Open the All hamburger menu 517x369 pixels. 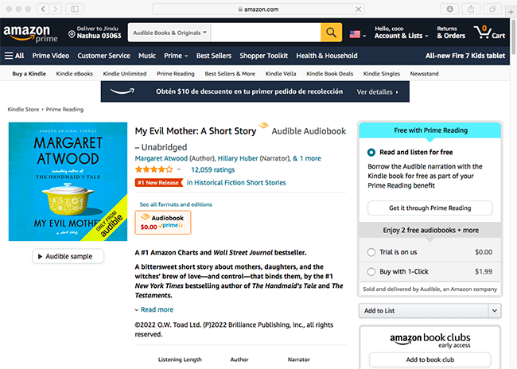tap(14, 56)
